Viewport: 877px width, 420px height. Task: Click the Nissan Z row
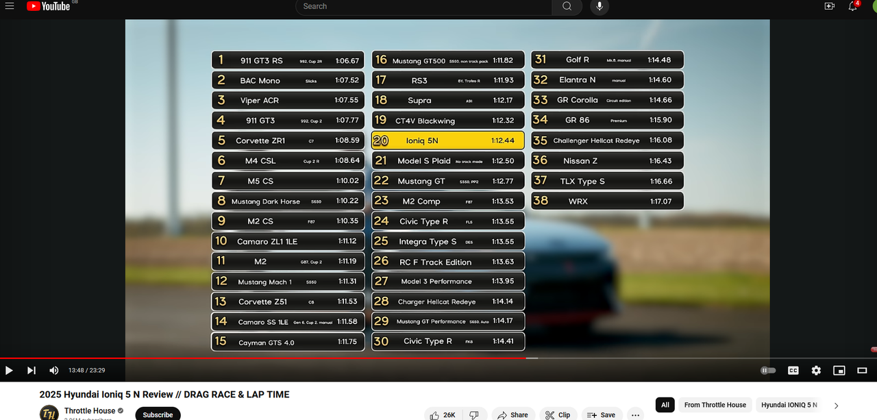[608, 160]
